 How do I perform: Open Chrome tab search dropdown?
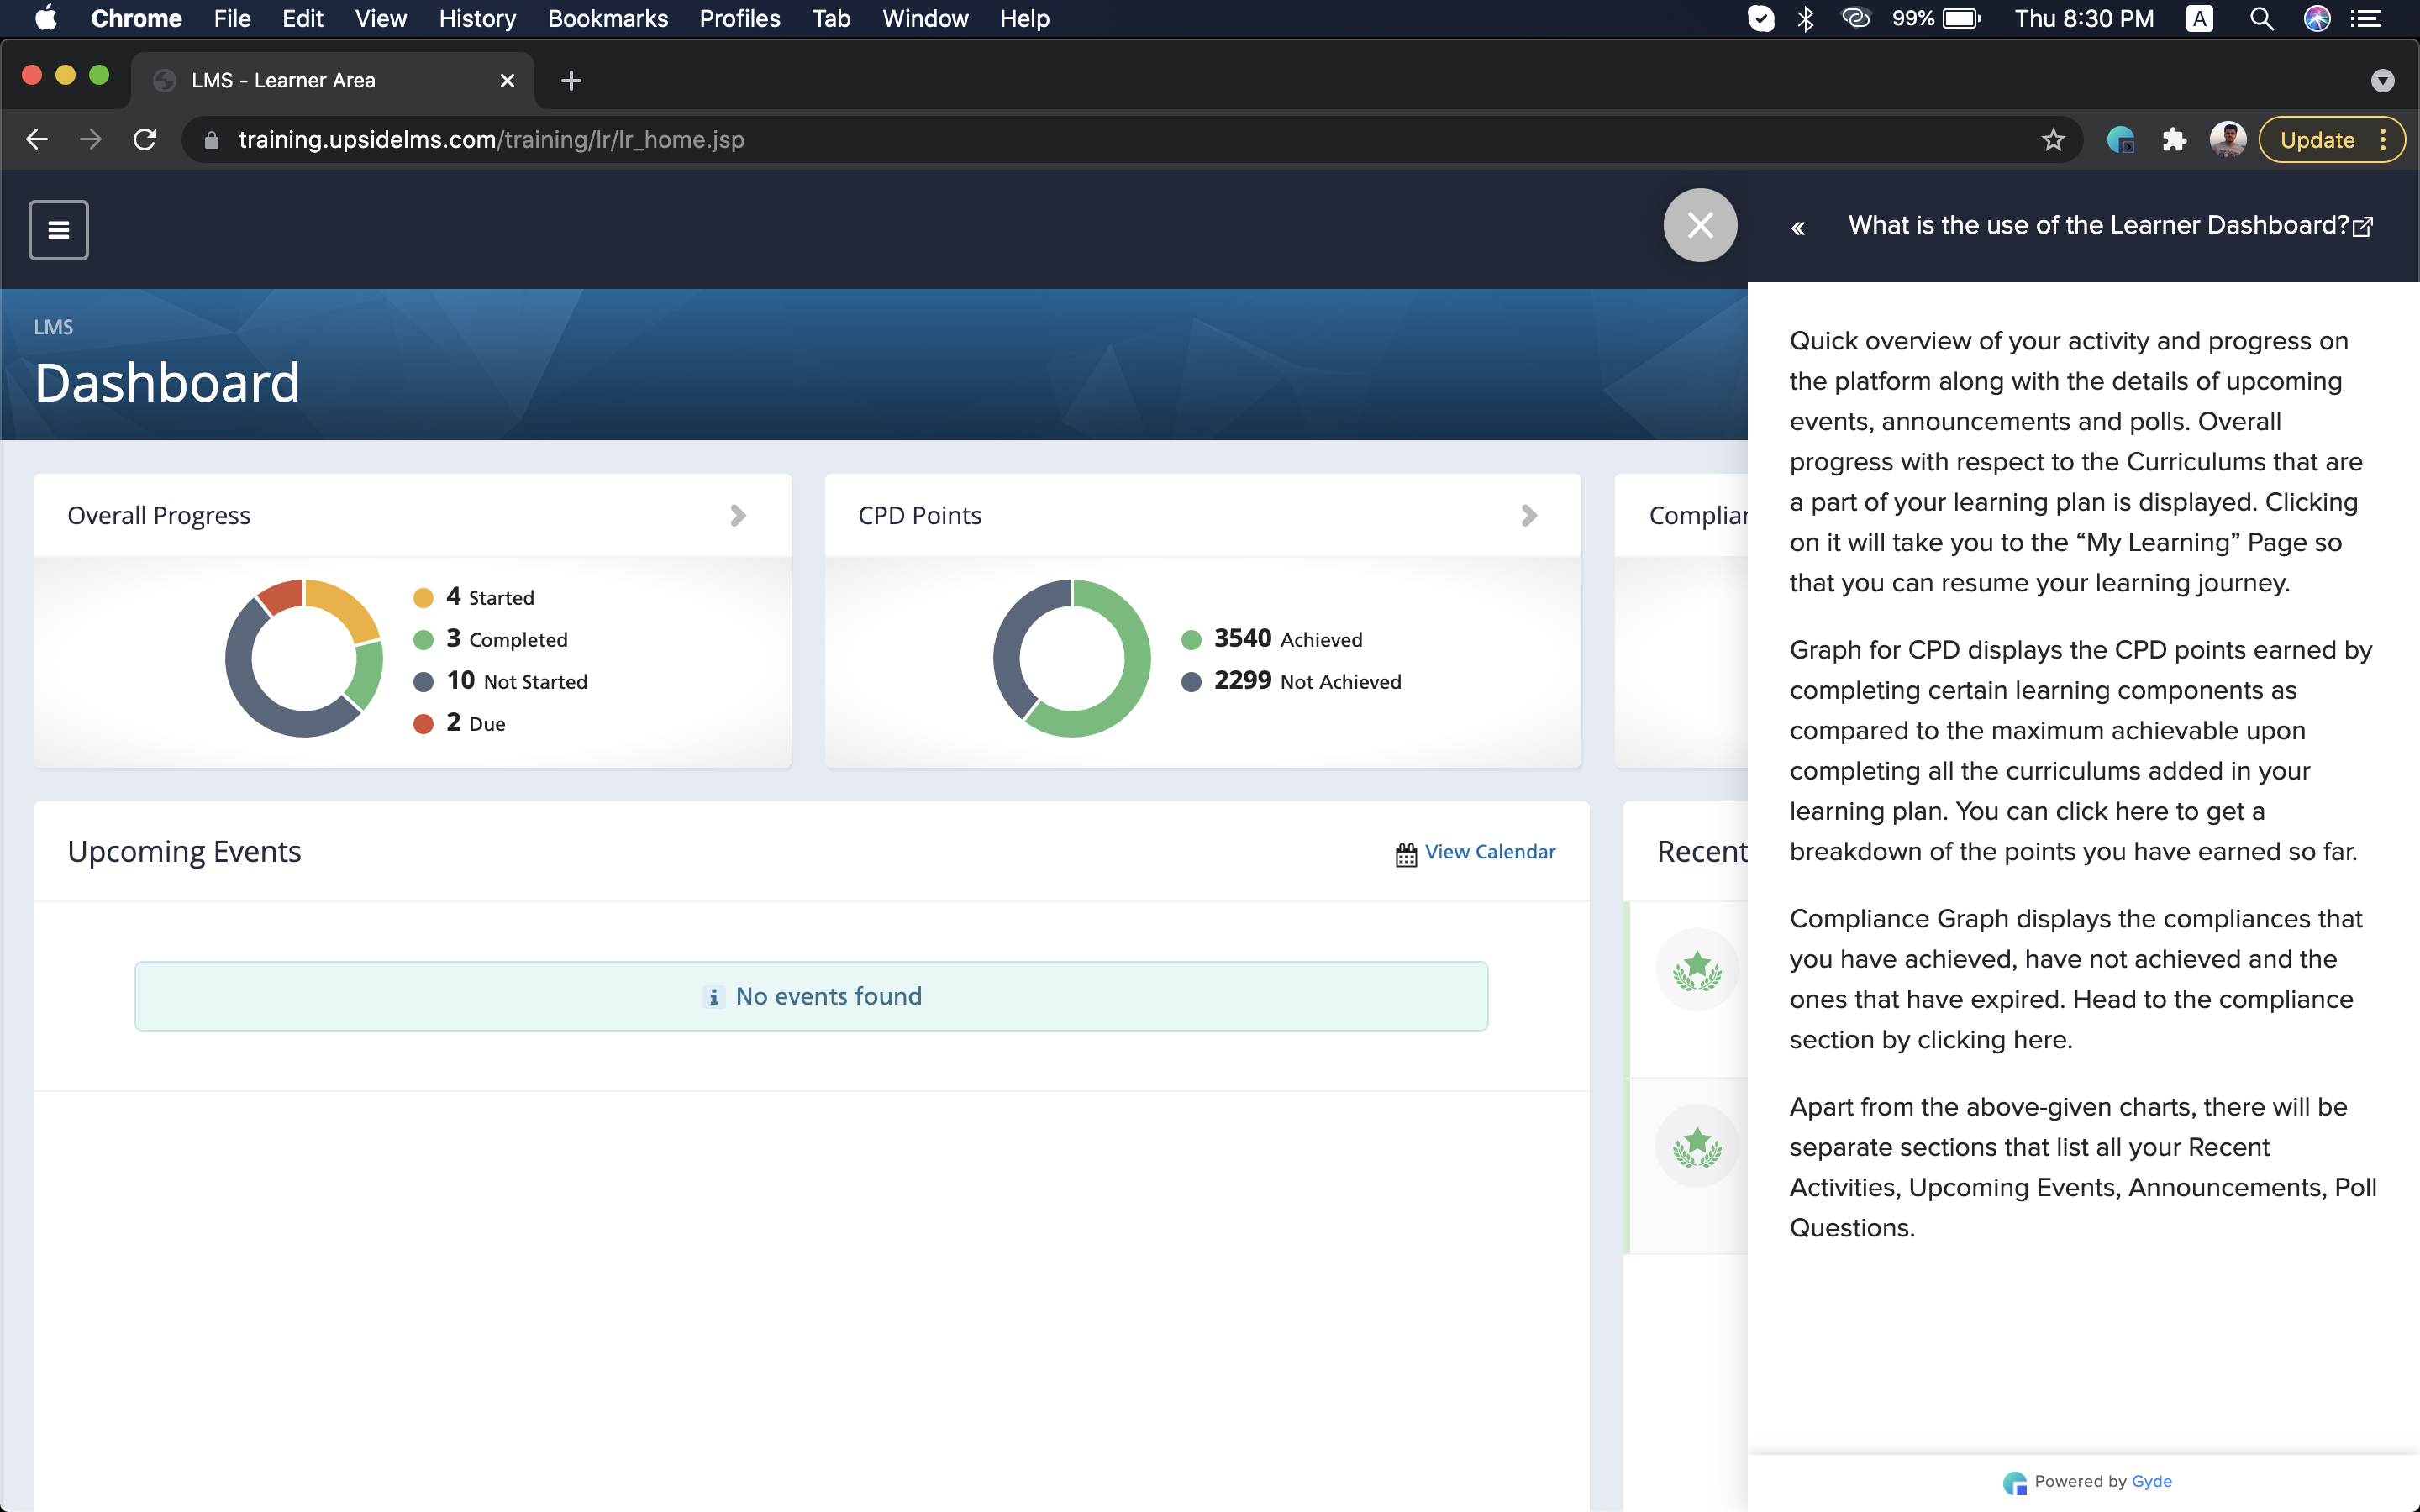pos(2382,81)
